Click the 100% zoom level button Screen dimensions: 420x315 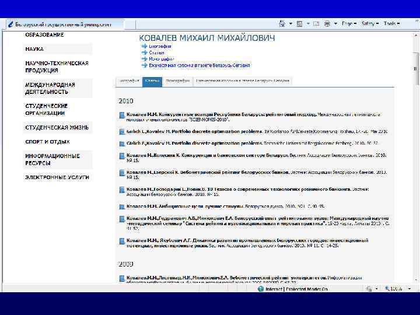[394, 289]
